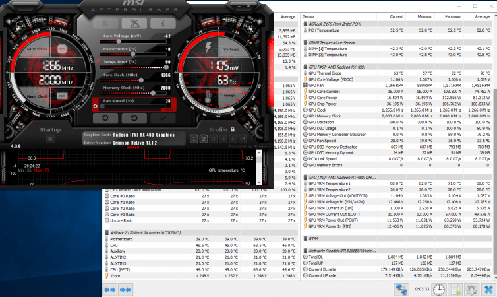This screenshot has width=497, height=297.
Task: Open the information i button
Action: [162, 23]
